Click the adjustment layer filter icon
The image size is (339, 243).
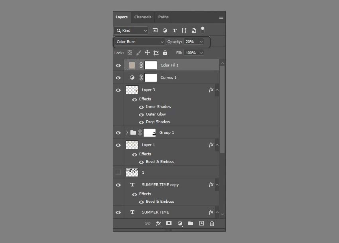[165, 31]
